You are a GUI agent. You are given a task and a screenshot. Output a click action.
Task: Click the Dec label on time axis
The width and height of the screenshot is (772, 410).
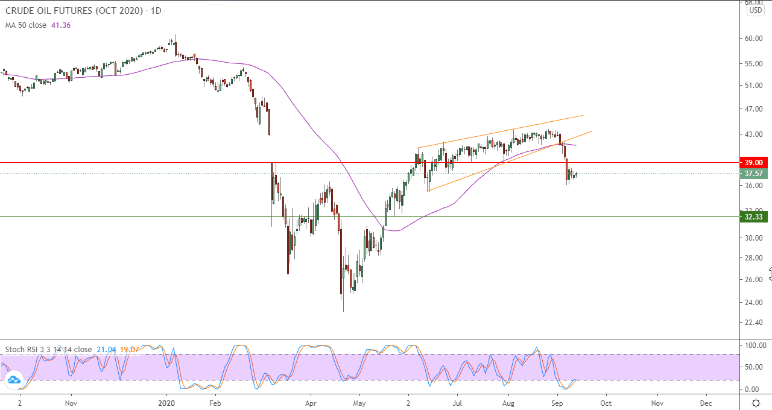pos(706,402)
